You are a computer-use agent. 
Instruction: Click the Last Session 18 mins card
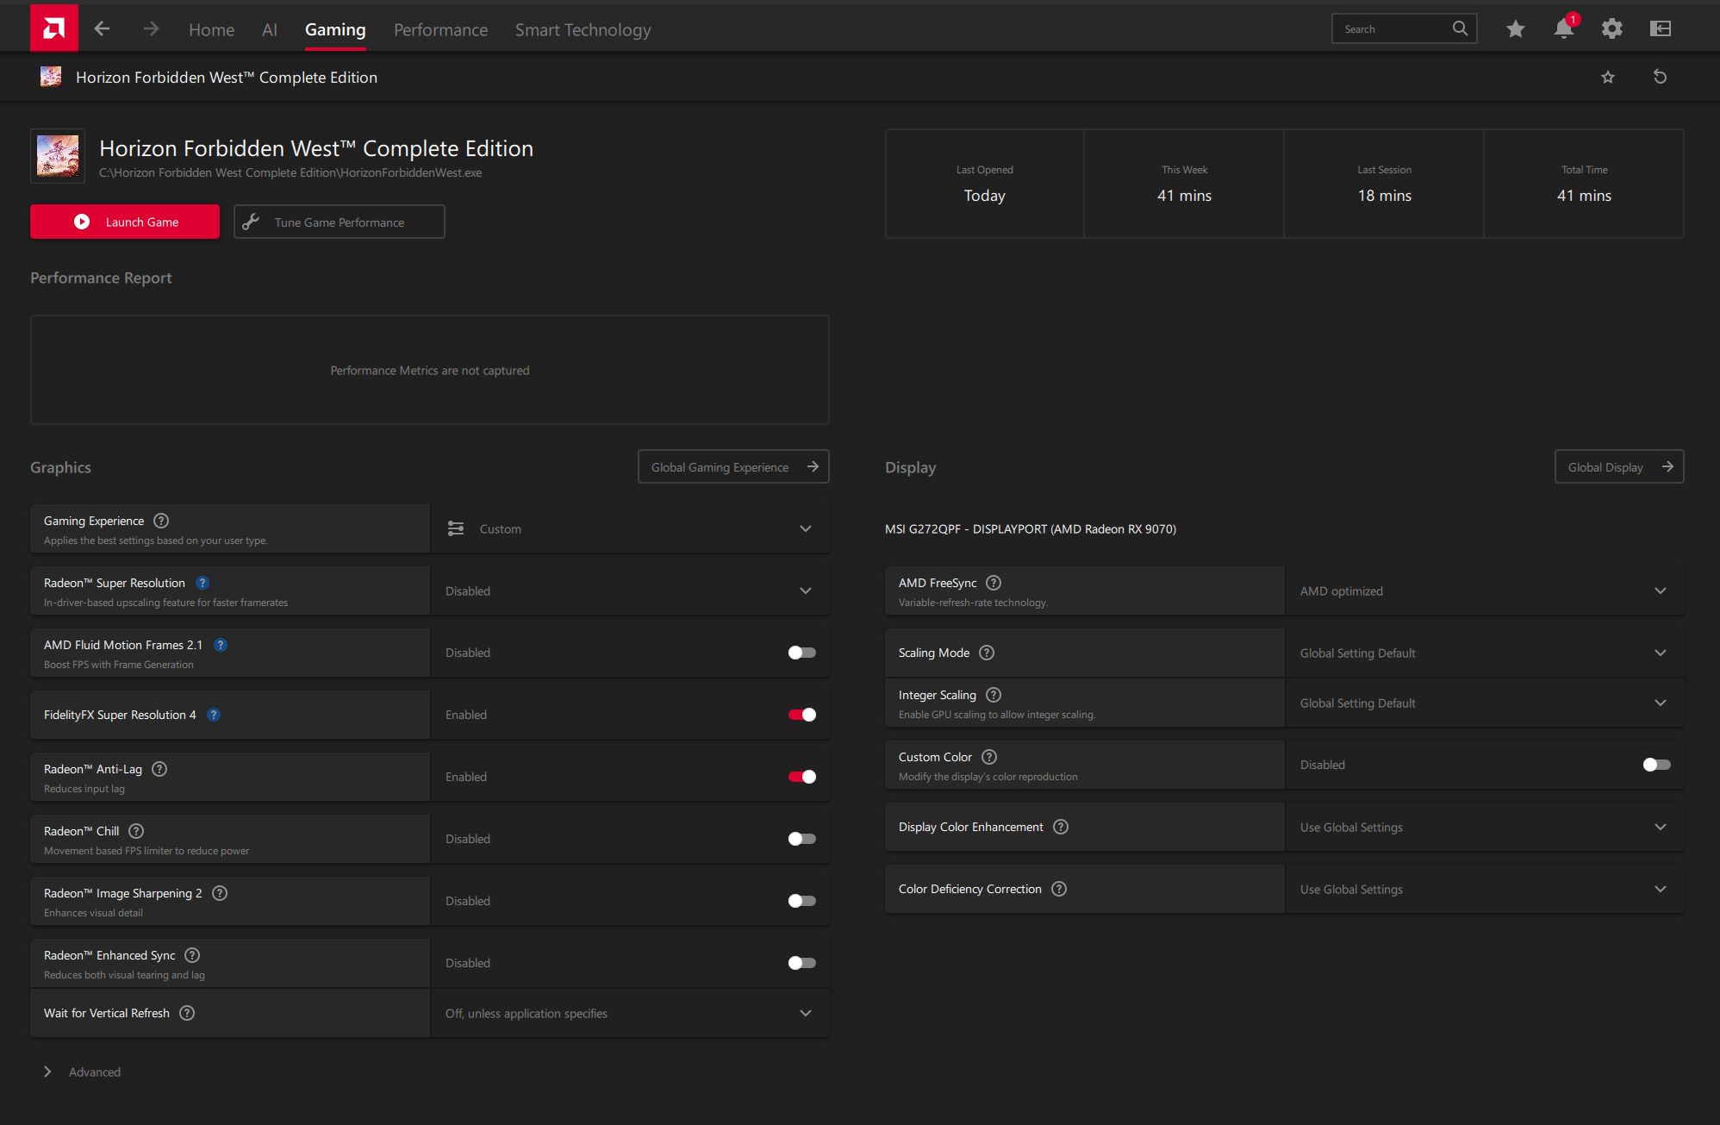1384,184
